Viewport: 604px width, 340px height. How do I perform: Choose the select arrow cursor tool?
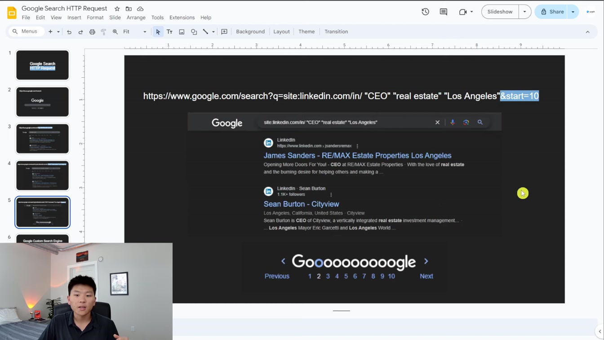(x=158, y=31)
